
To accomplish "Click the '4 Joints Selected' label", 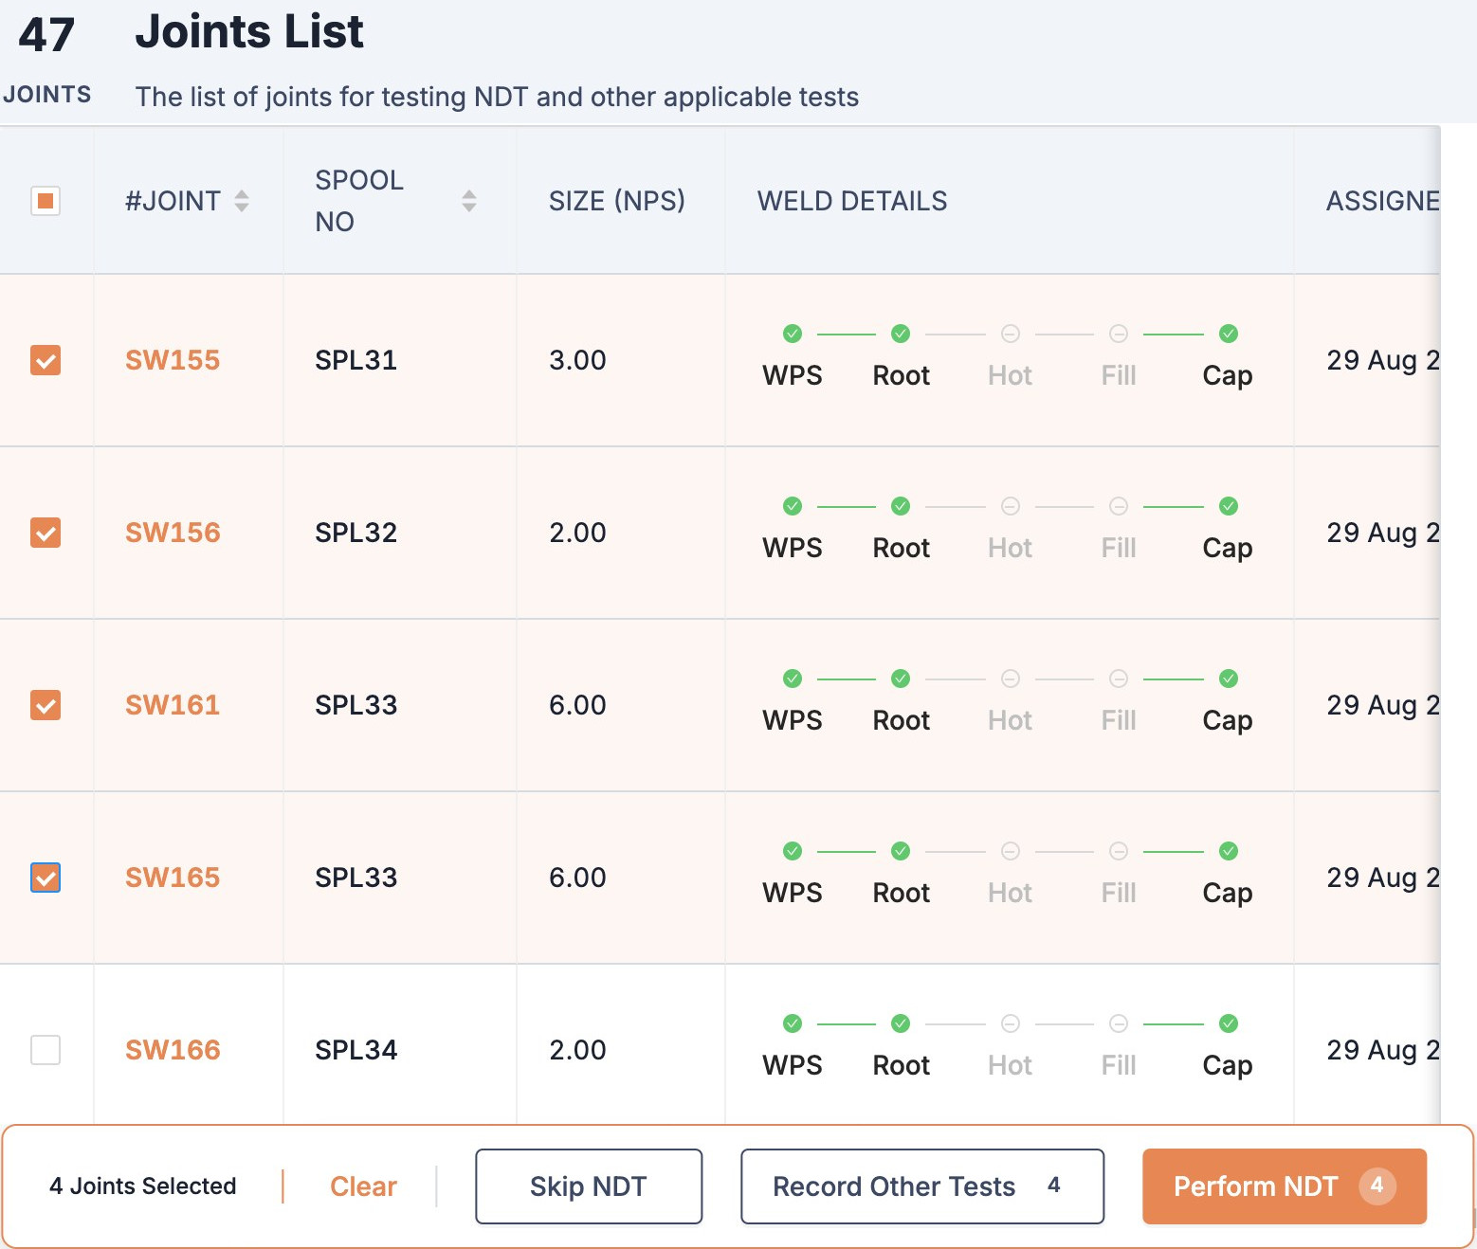I will tap(143, 1186).
